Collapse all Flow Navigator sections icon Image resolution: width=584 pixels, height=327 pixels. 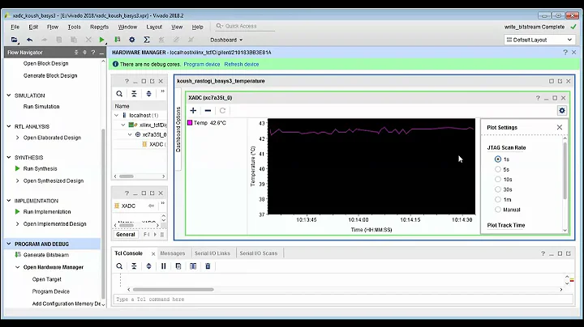pyautogui.click(x=76, y=53)
